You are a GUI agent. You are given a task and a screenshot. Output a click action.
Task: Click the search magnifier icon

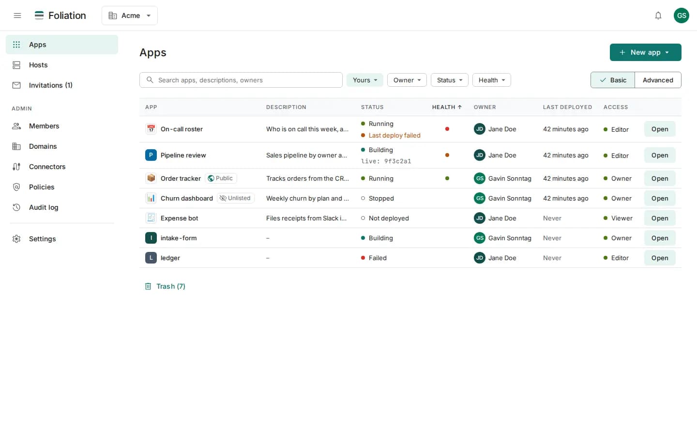(x=150, y=80)
